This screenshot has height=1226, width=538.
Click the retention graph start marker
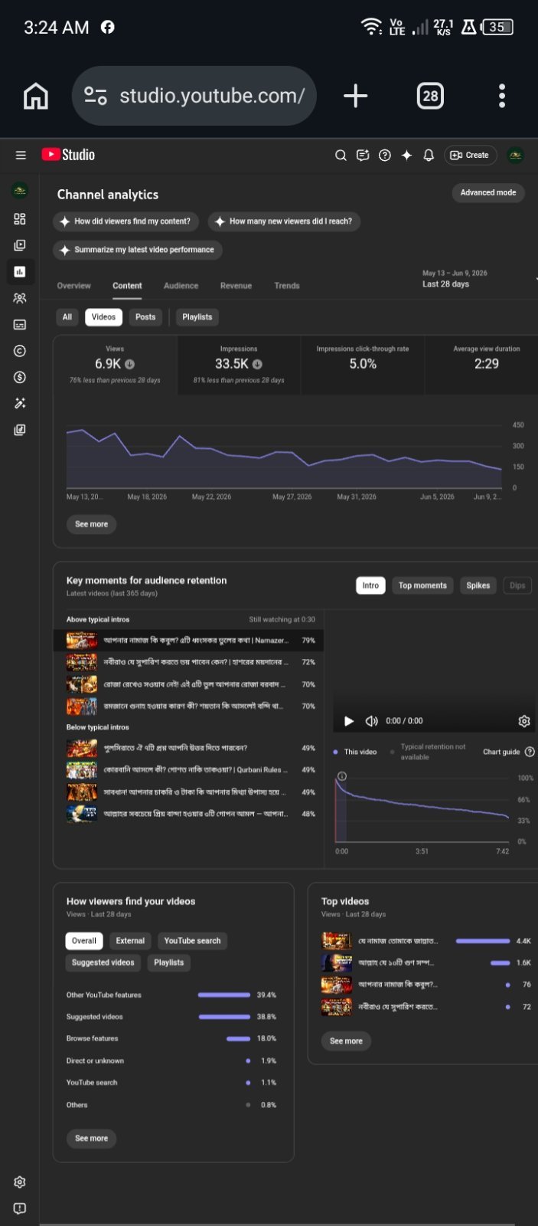(x=342, y=776)
